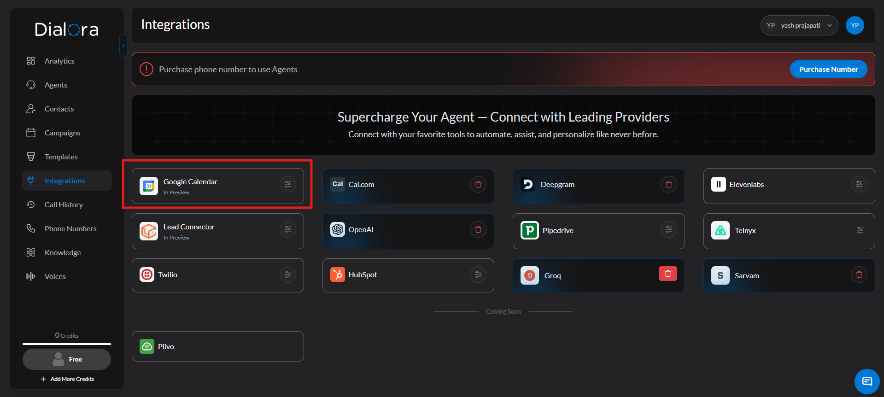884x397 pixels.
Task: Open Pipedrive configuration sliders icon
Action: click(x=668, y=229)
